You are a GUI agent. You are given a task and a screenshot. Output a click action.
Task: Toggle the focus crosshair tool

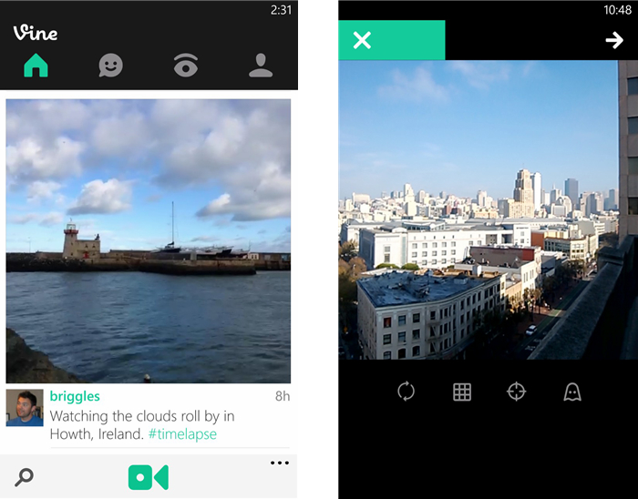517,392
